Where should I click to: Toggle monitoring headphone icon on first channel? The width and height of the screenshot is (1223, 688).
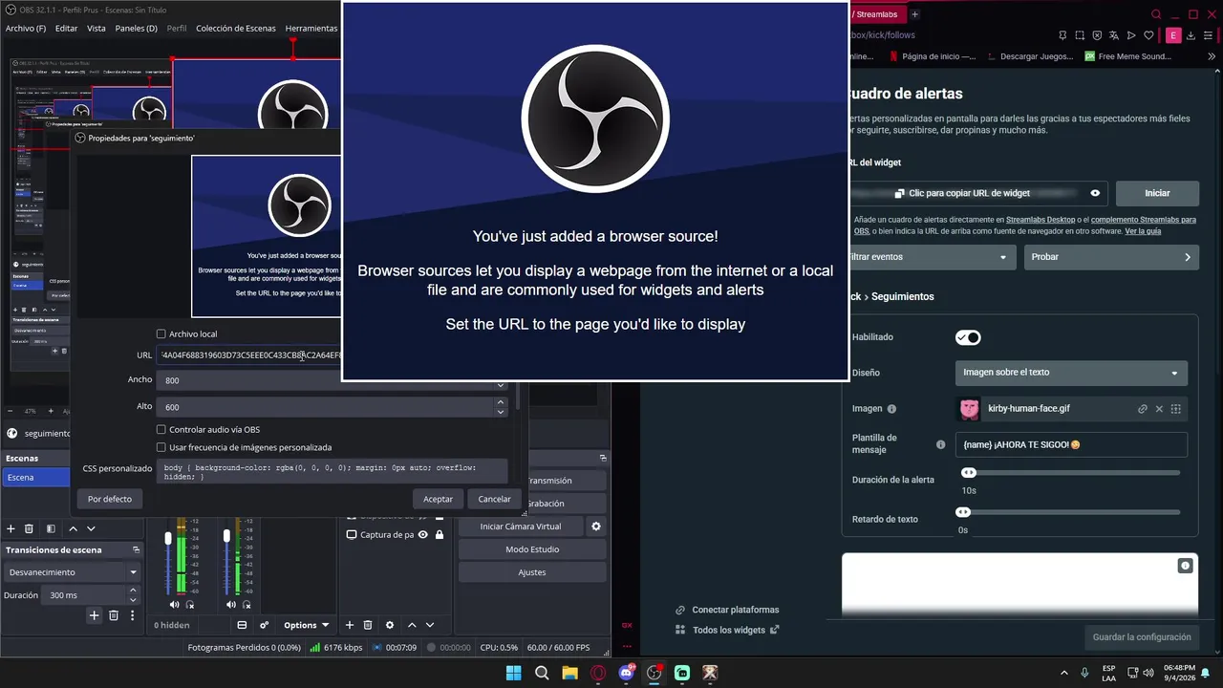[190, 604]
